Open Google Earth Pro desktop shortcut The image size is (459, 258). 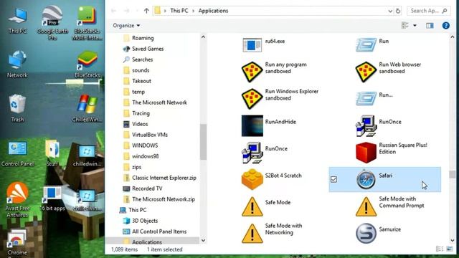[52, 23]
